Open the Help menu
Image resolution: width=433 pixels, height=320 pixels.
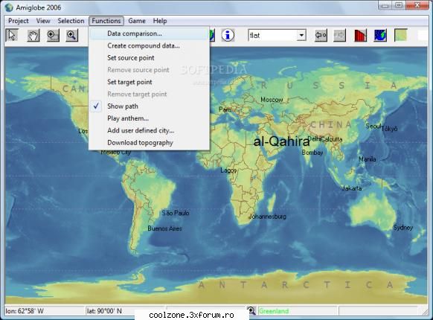pyautogui.click(x=160, y=21)
